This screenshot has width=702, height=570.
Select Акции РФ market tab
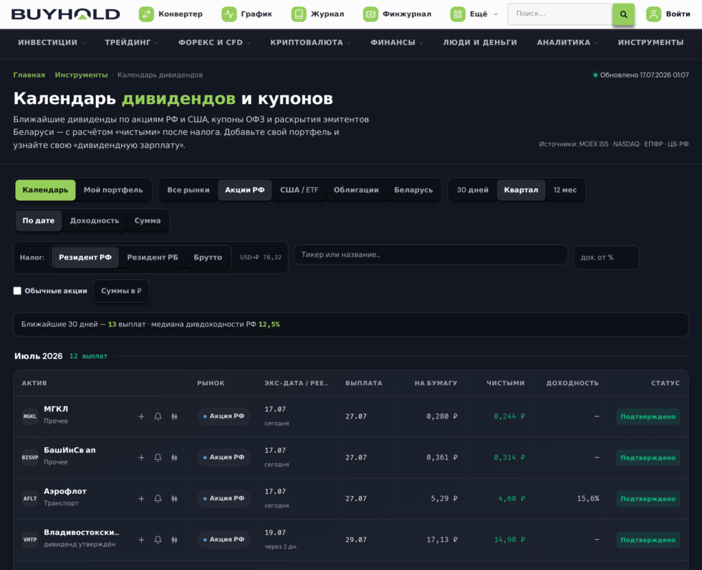[x=245, y=190]
